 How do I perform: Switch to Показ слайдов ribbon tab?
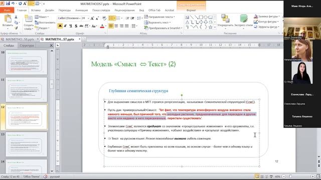point(101,10)
